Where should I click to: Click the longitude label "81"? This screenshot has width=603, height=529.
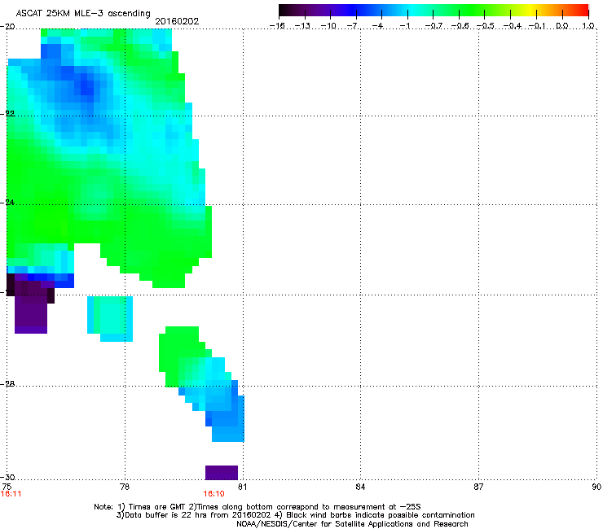point(242,487)
